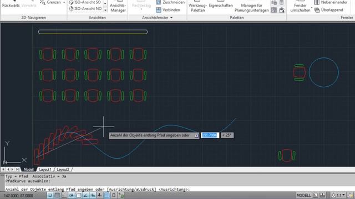Toggle object snap tracking status button

[x=85, y=195]
